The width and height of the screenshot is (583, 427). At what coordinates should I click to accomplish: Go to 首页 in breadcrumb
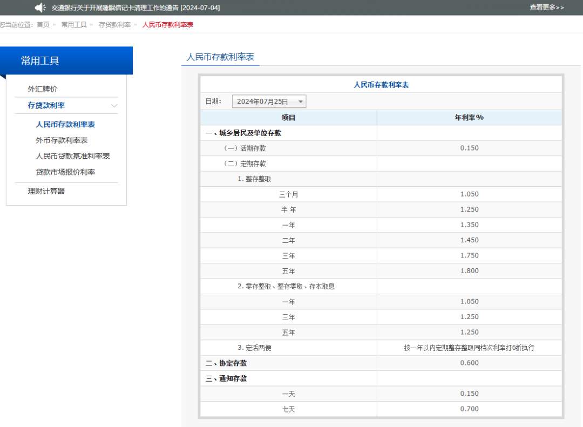click(x=43, y=24)
